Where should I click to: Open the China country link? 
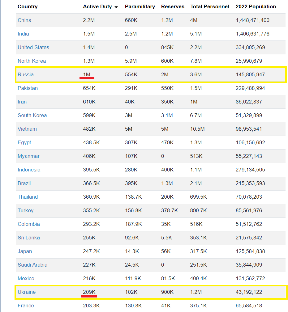click(24, 20)
